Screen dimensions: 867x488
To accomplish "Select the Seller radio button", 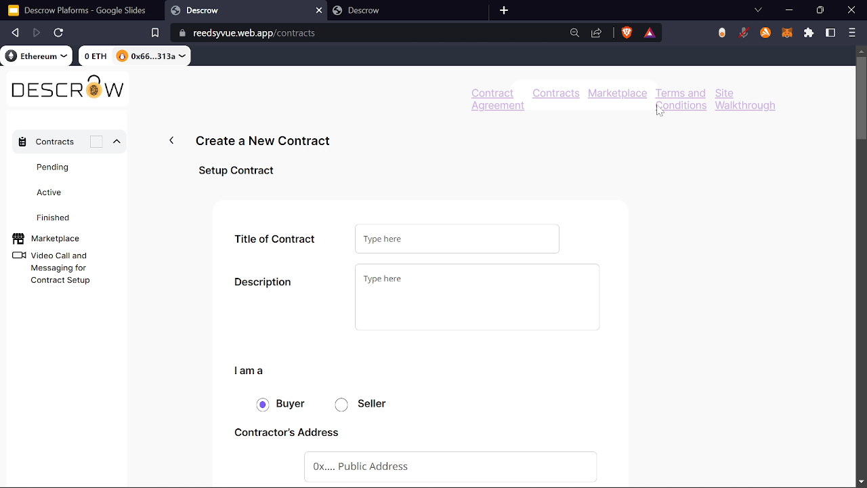I will [x=341, y=405].
